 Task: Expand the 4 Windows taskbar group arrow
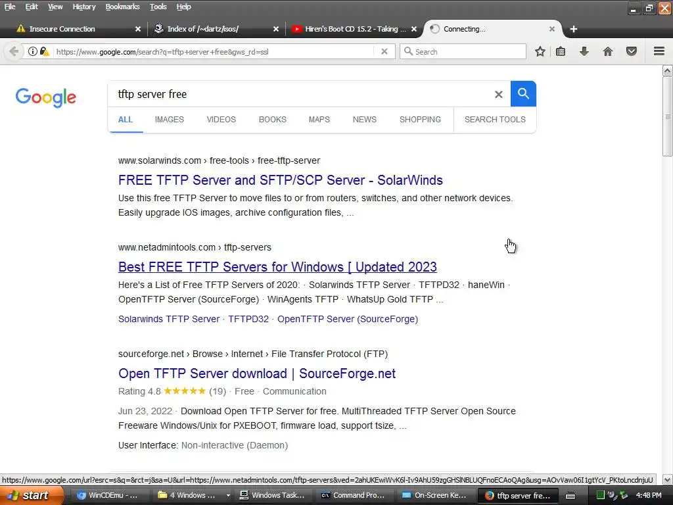[x=228, y=496]
